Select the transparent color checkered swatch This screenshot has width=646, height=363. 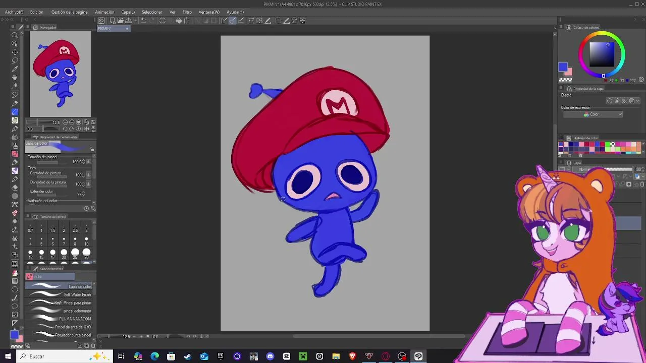pyautogui.click(x=565, y=80)
